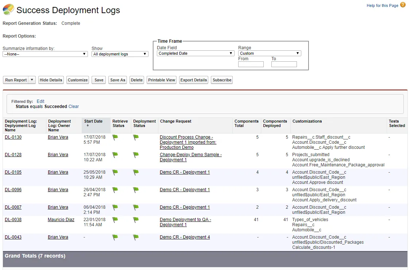Click the DL-0105 retrieve status flag
Screen dimensions: 410x270
tap(115, 173)
